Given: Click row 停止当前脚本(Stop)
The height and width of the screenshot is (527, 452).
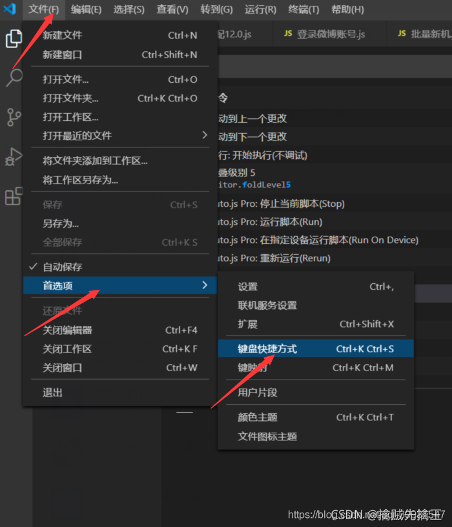Looking at the screenshot, I should 334,204.
